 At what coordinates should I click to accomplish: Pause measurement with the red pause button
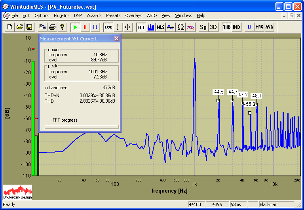(85, 27)
